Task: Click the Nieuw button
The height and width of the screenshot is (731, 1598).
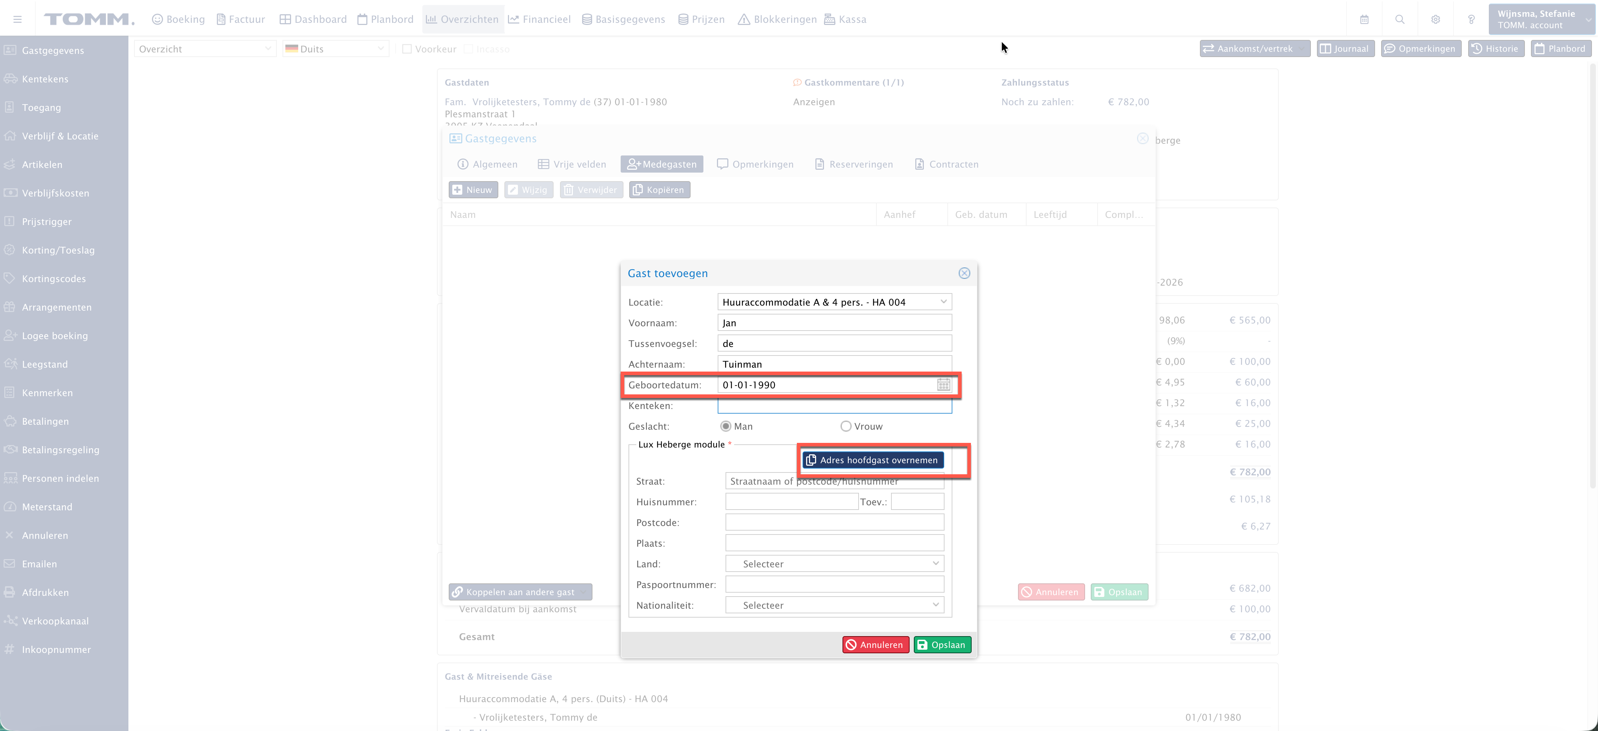Action: pos(473,190)
